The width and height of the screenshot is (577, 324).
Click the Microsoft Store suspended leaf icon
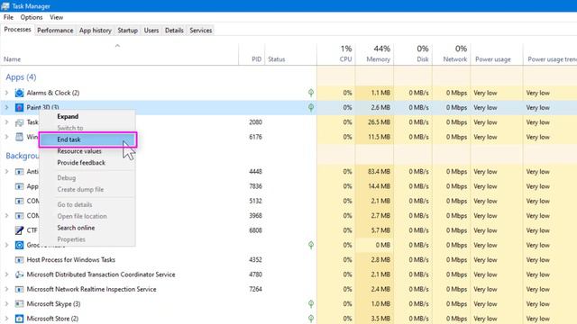(311, 319)
